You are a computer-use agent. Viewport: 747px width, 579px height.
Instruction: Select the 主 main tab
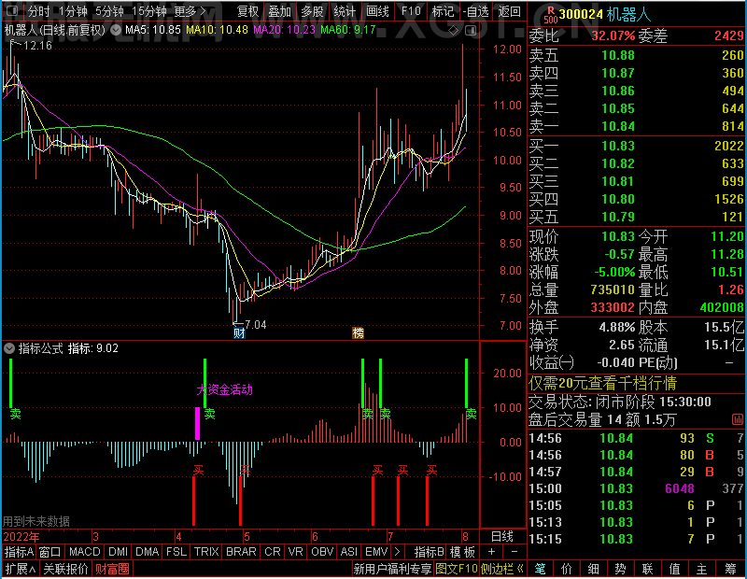(702, 568)
